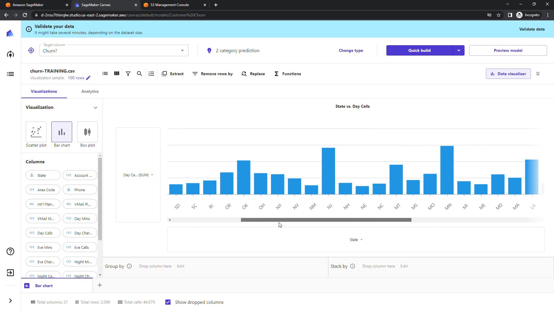Select the Box plot visualization
Screen dimensions: 554x311
(87, 132)
